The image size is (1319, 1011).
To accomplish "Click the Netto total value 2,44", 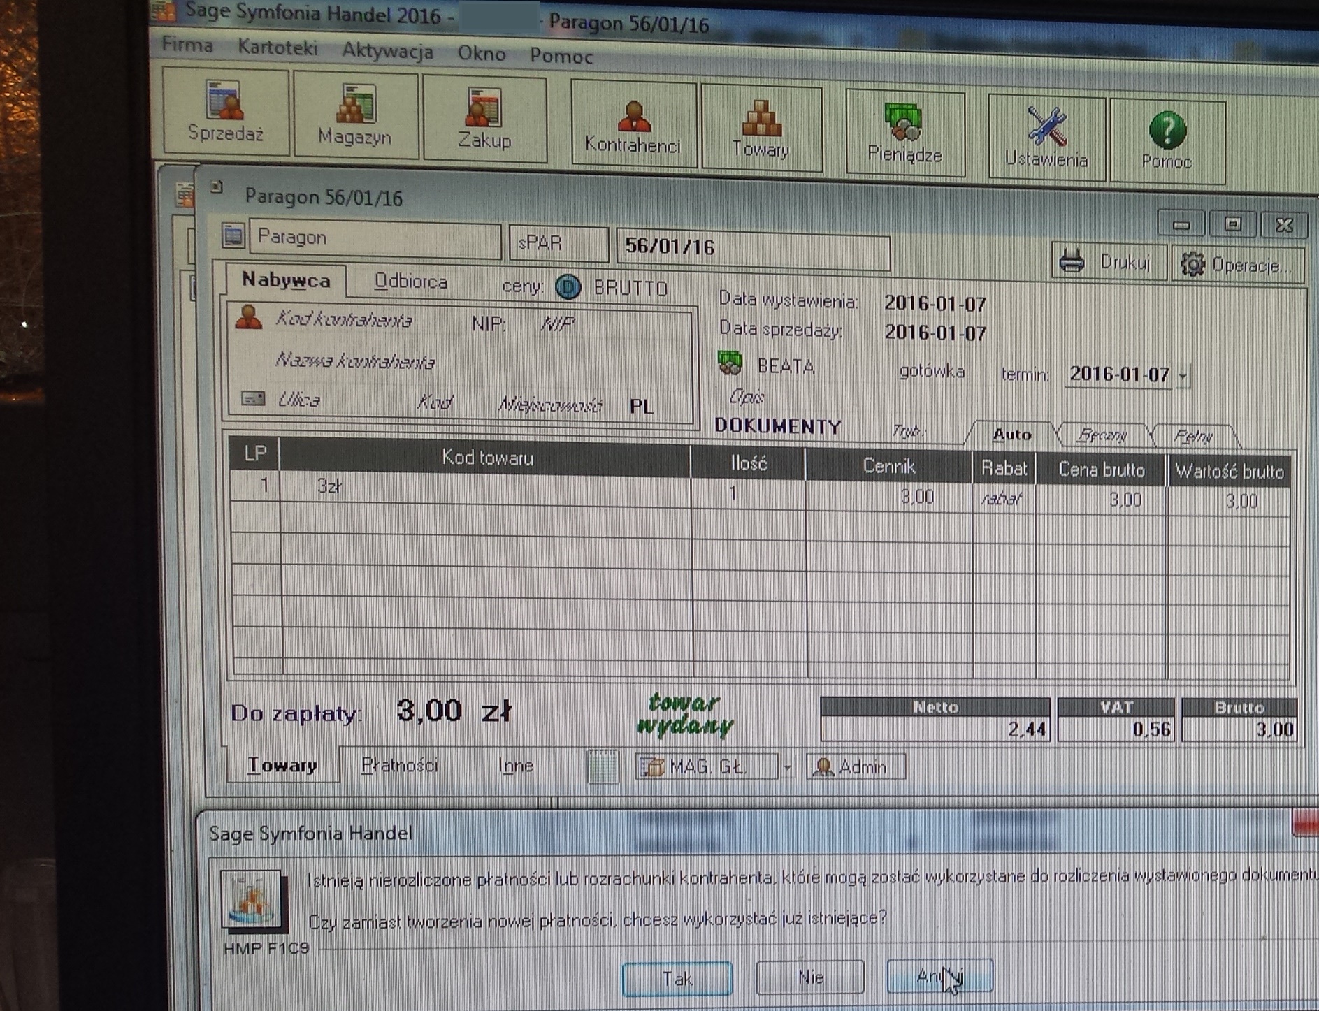I will 935,729.
